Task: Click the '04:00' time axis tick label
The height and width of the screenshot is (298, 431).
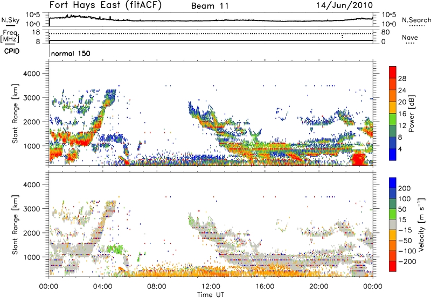Action: point(103,287)
